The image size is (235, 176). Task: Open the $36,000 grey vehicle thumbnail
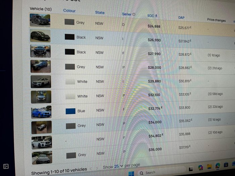[42, 158]
